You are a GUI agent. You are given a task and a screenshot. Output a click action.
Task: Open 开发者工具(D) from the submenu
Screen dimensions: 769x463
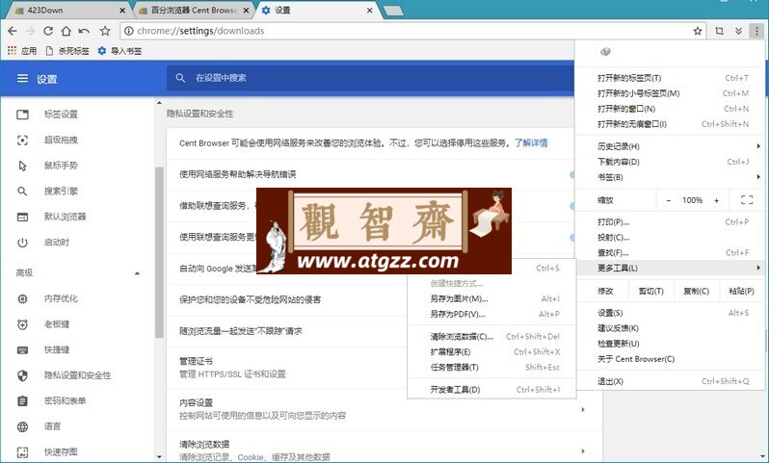coord(491,390)
